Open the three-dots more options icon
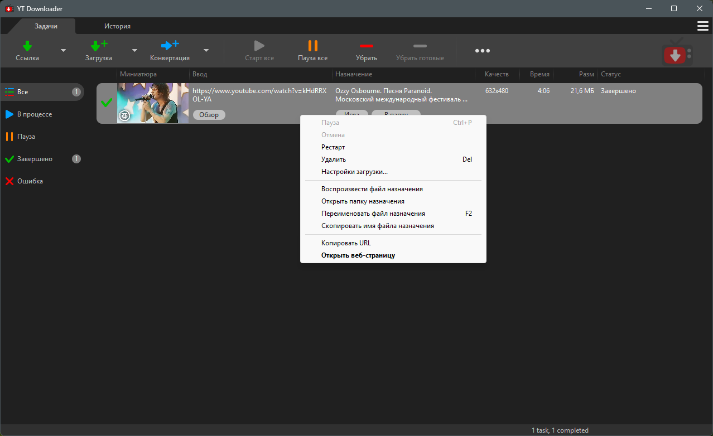The image size is (713, 436). tap(483, 51)
